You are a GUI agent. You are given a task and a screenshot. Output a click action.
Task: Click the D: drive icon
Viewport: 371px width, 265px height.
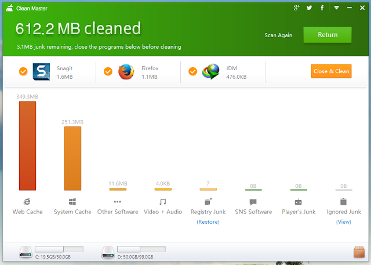click(x=108, y=252)
